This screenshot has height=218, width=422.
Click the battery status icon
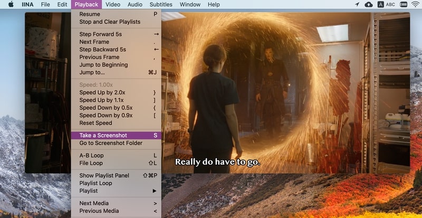pyautogui.click(x=404, y=4)
